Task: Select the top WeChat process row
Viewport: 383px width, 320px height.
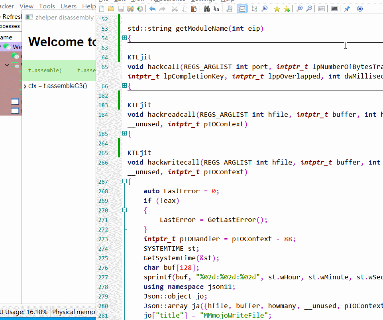Action: tap(11, 47)
